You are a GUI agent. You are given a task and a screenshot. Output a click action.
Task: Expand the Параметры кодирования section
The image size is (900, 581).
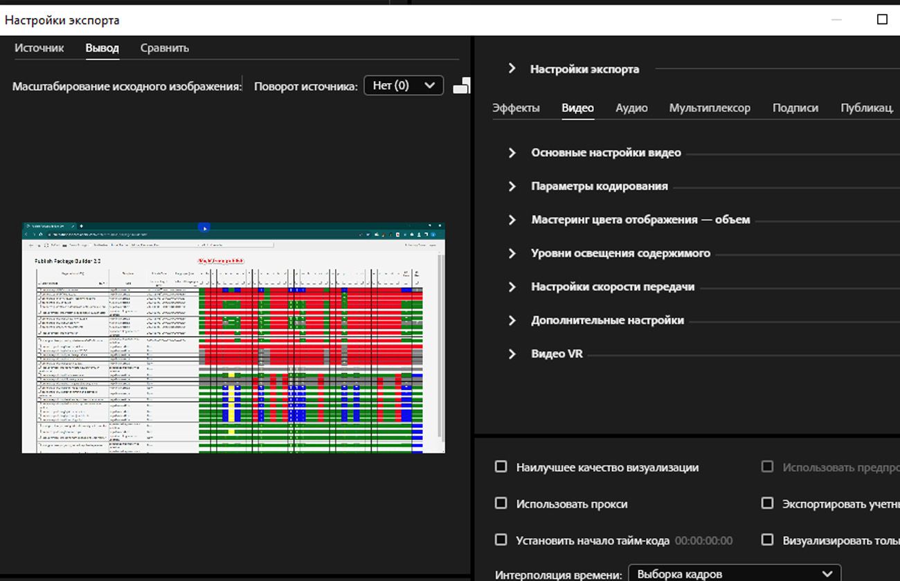(x=512, y=186)
